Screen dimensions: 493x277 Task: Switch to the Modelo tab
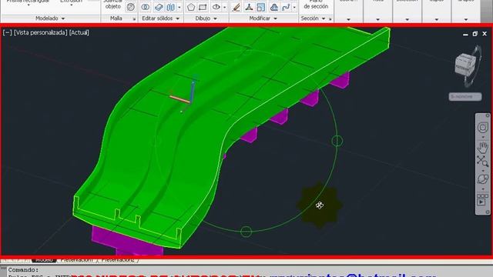[44, 260]
